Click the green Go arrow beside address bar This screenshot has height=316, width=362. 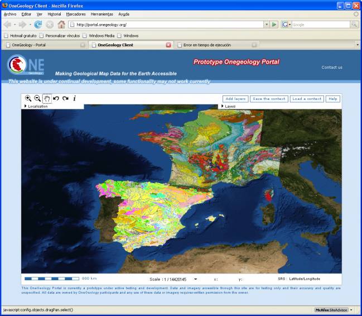[x=274, y=24]
